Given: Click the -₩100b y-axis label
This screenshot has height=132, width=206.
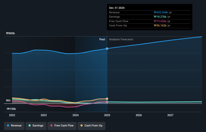Looking at the screenshot, I should pos(11,109).
